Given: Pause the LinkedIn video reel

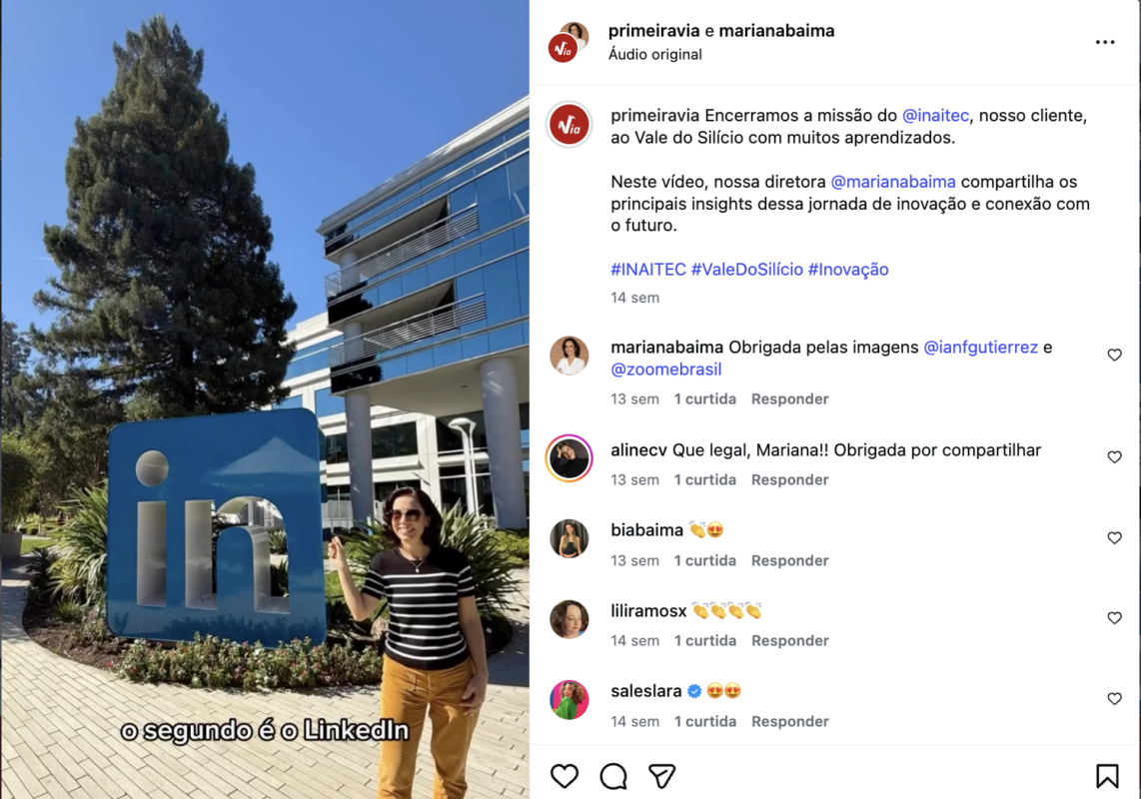Looking at the screenshot, I should tap(265, 399).
